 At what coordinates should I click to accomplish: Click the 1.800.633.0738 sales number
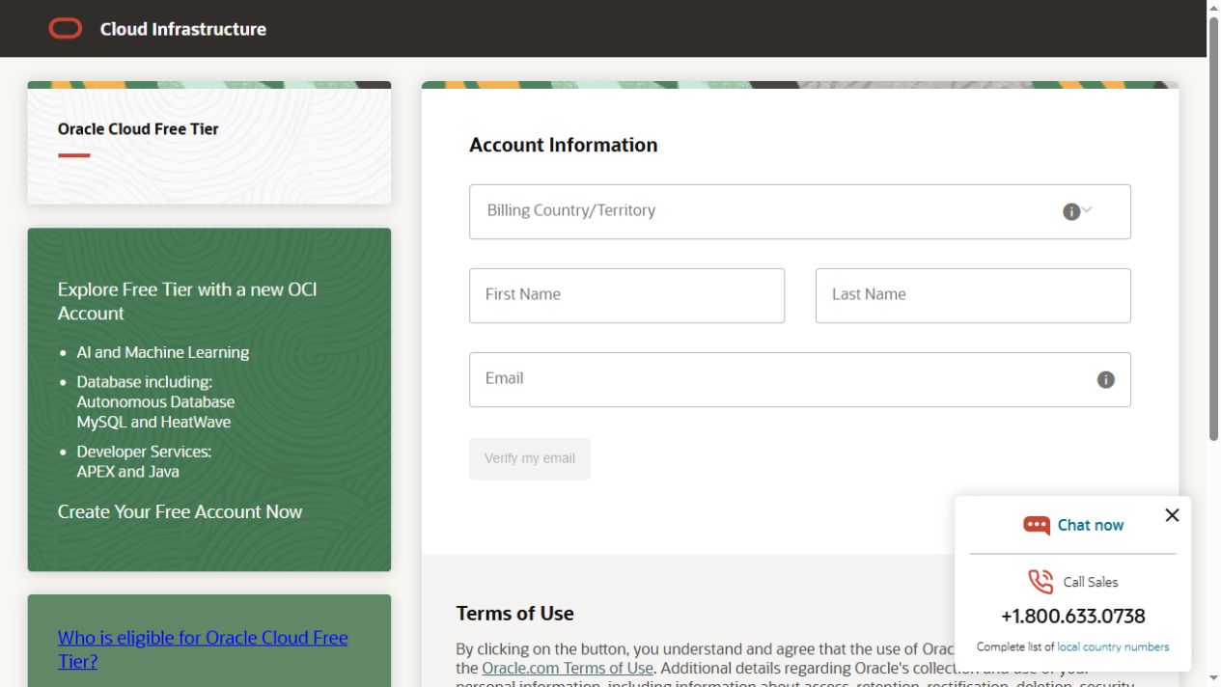tap(1072, 616)
